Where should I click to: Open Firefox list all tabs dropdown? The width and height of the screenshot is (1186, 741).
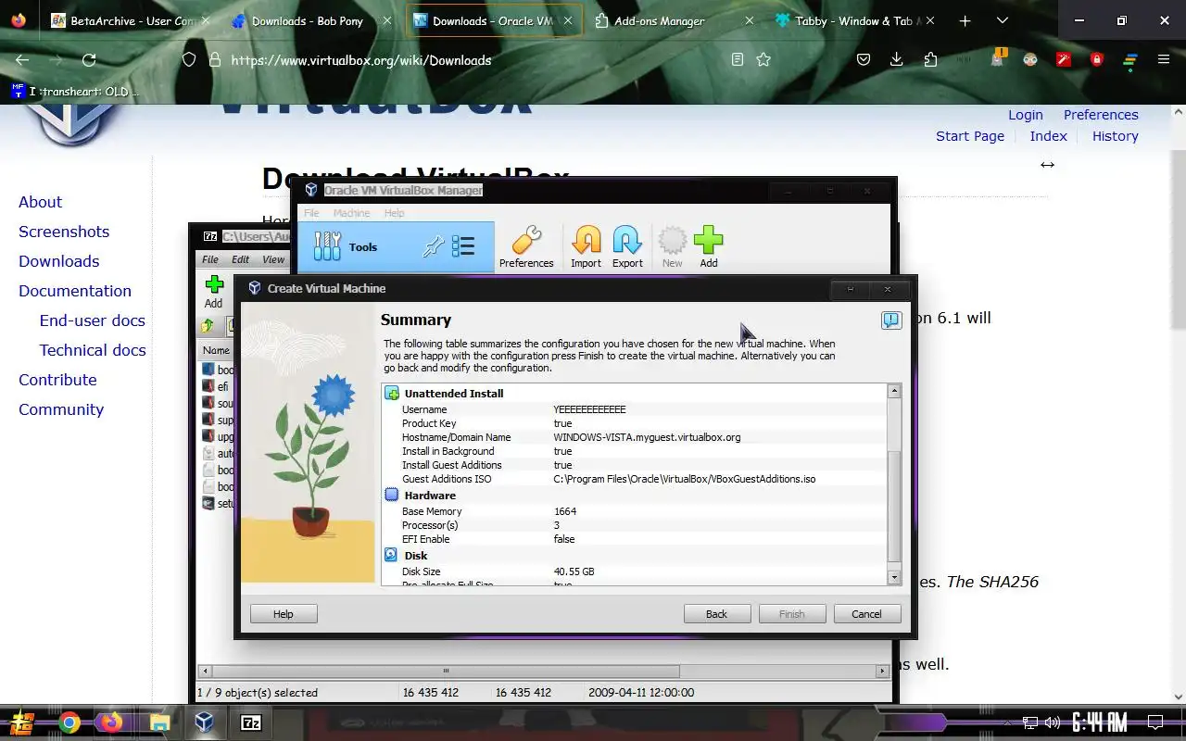[x=1003, y=20]
